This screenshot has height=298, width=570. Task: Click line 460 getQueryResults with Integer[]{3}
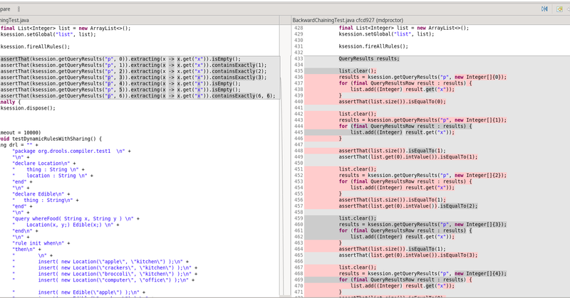pos(423,225)
